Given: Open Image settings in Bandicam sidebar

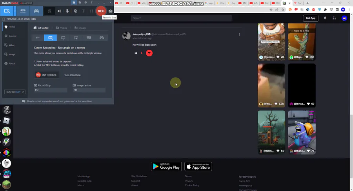Looking at the screenshot, I should pyautogui.click(x=10, y=54).
